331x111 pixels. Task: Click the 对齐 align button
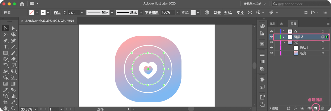[x=217, y=13]
